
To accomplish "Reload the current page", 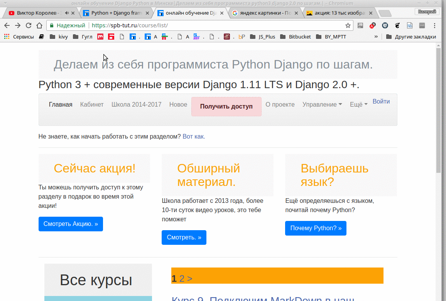I will click(29, 25).
